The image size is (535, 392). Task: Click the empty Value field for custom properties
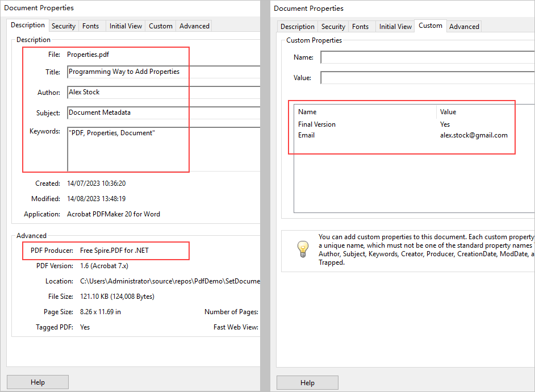tap(426, 77)
